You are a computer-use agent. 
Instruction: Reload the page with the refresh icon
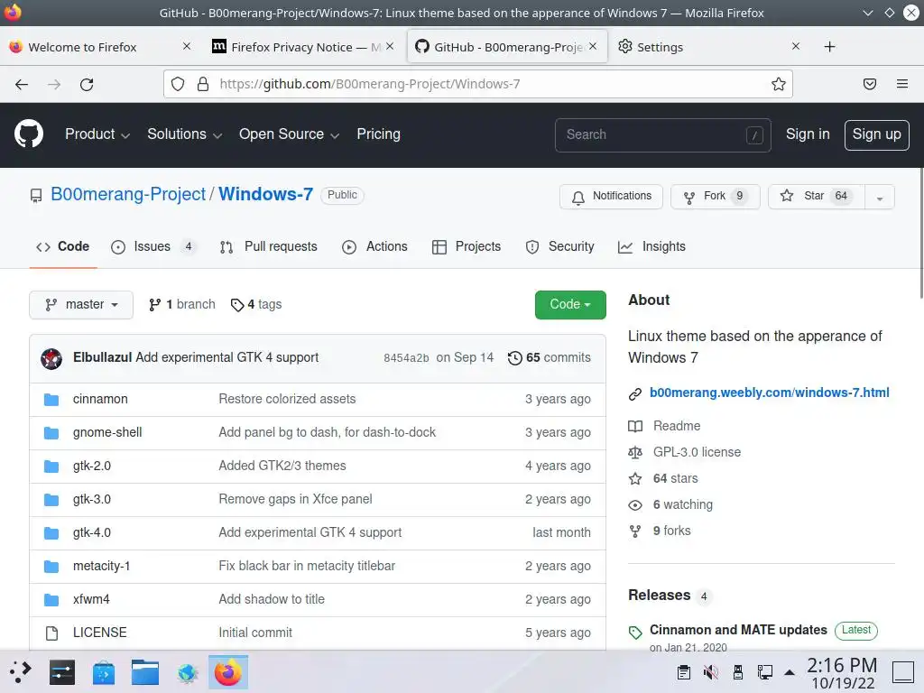[x=87, y=84]
